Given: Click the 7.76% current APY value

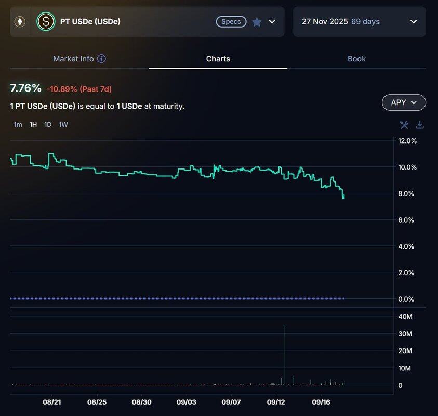Looking at the screenshot, I should click(25, 88).
